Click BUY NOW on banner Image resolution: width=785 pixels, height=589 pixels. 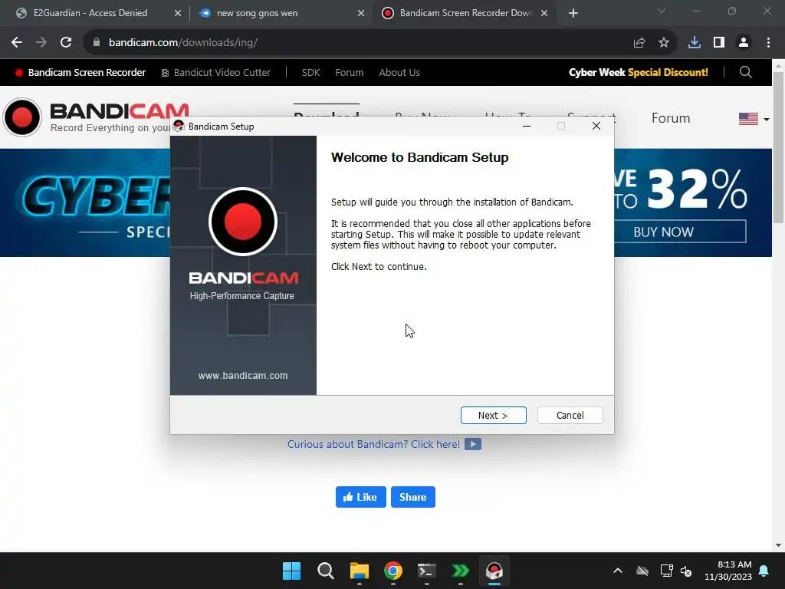(x=681, y=232)
